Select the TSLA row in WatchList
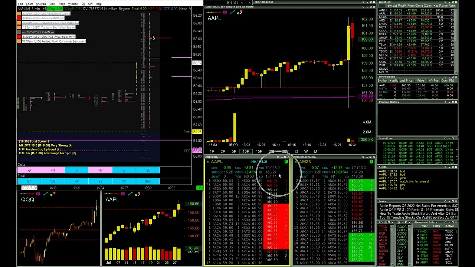 point(416,44)
